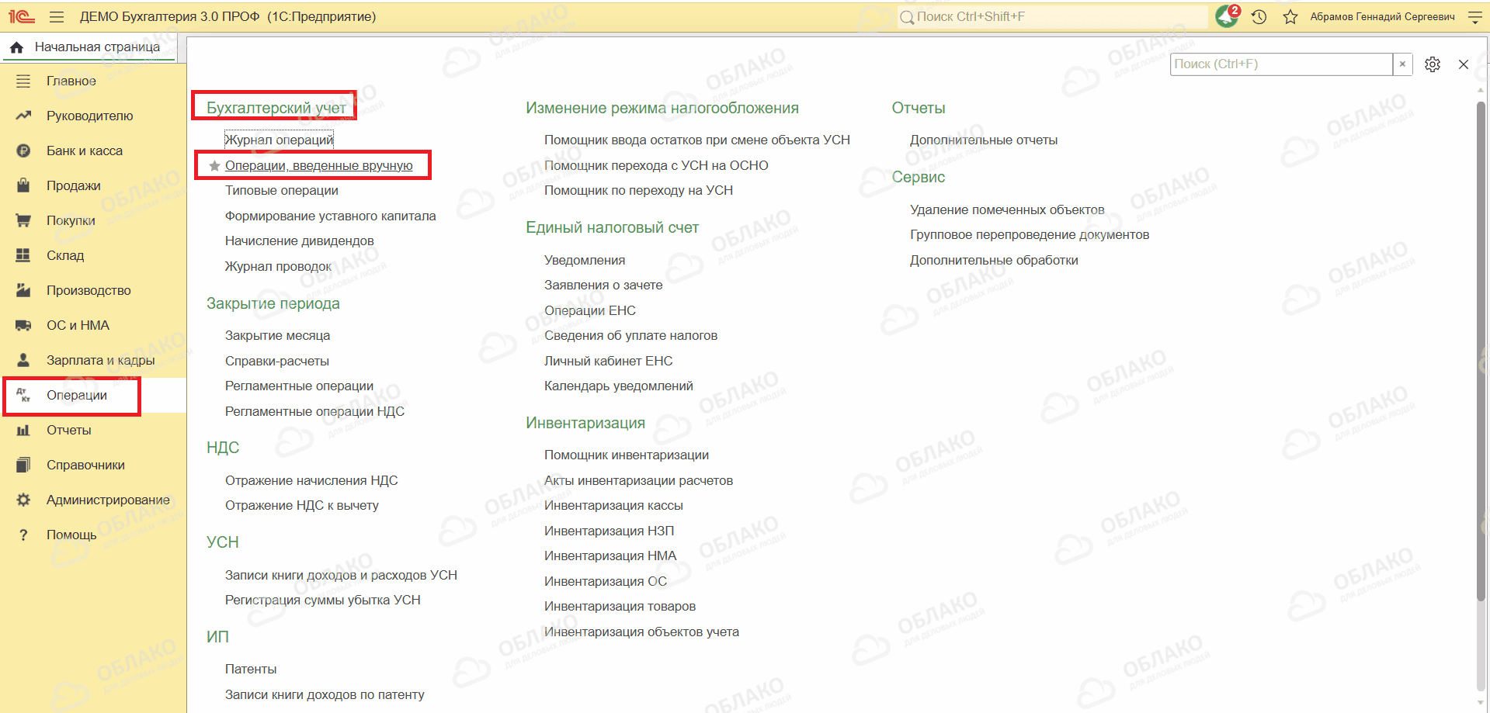
Task: Click user name Абрамов Геннадий Сергеевич
Action: tap(1382, 16)
